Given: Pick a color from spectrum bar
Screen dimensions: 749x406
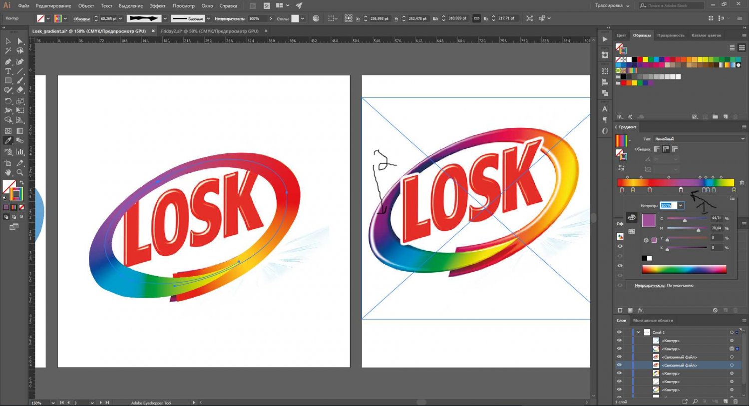Looking at the screenshot, I should tap(684, 270).
